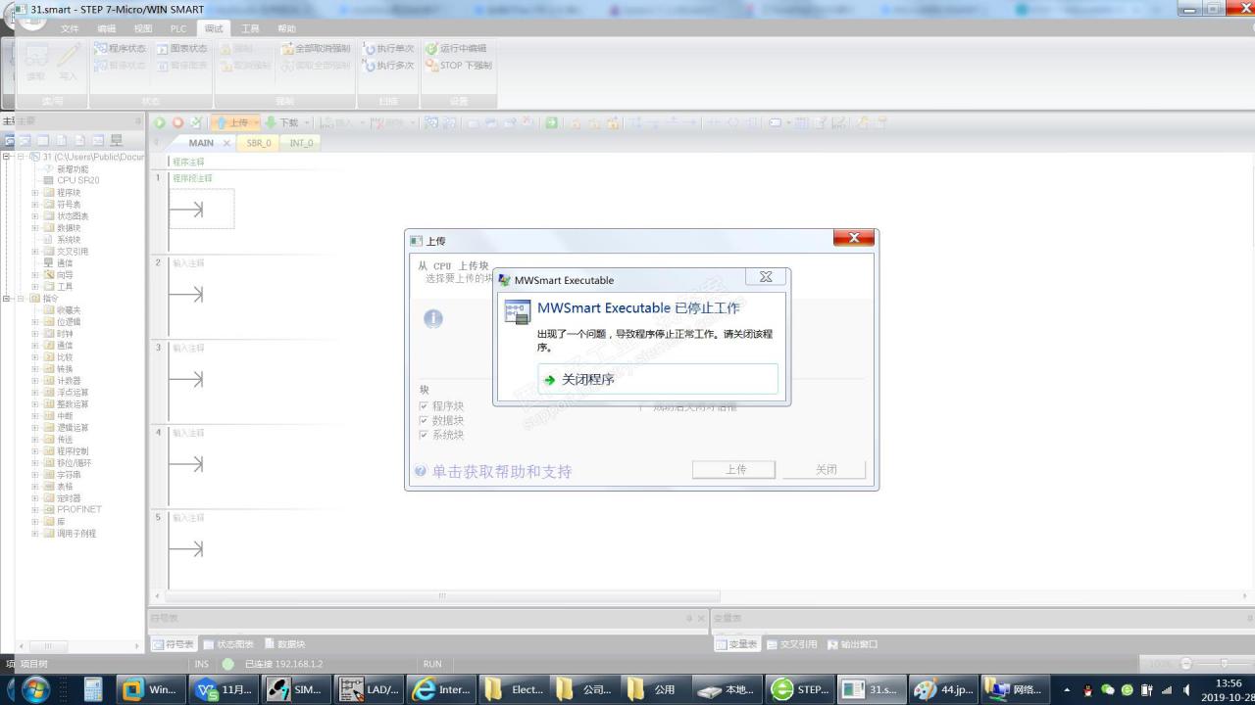Click the 关闭 button in upload dialog
Image resolution: width=1255 pixels, height=705 pixels.
826,470
